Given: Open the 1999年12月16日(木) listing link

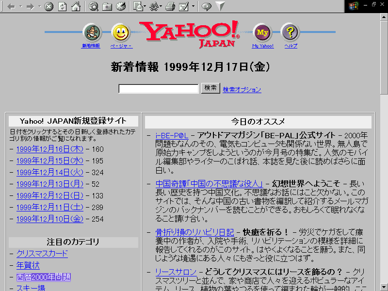Looking at the screenshot, I should pyautogui.click(x=50, y=149).
